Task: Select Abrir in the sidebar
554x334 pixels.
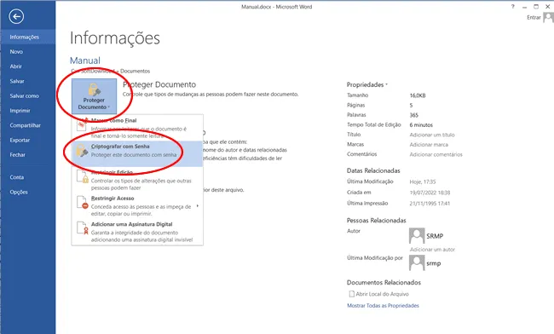Action: point(28,66)
